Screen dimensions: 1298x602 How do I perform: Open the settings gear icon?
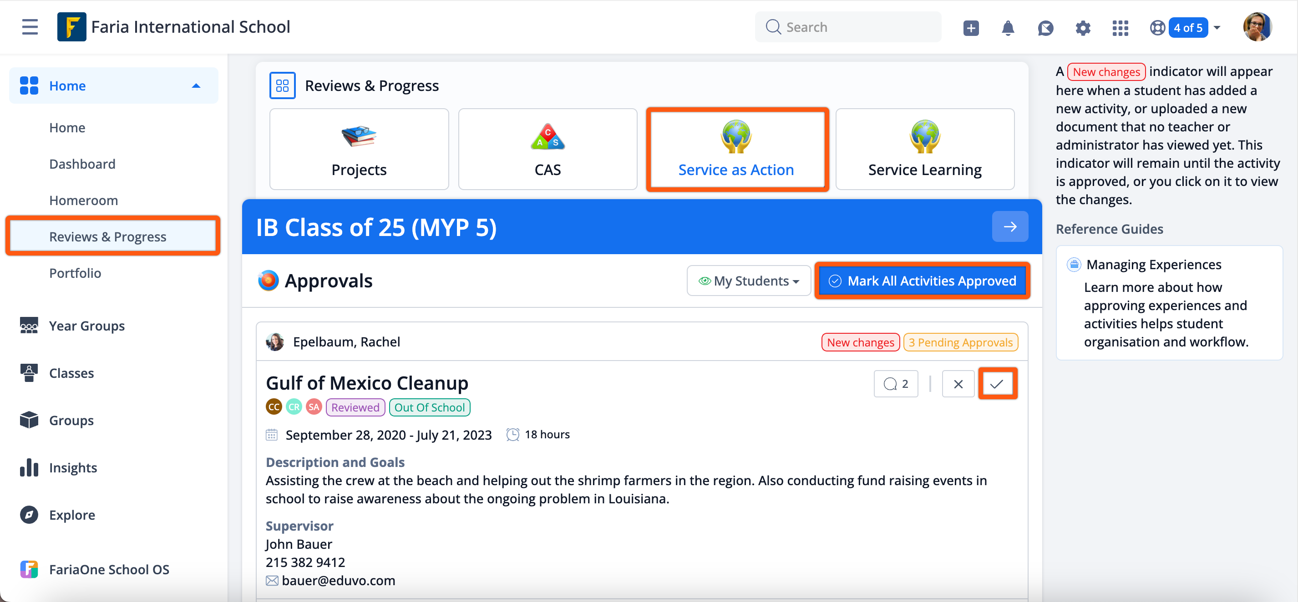(x=1083, y=28)
